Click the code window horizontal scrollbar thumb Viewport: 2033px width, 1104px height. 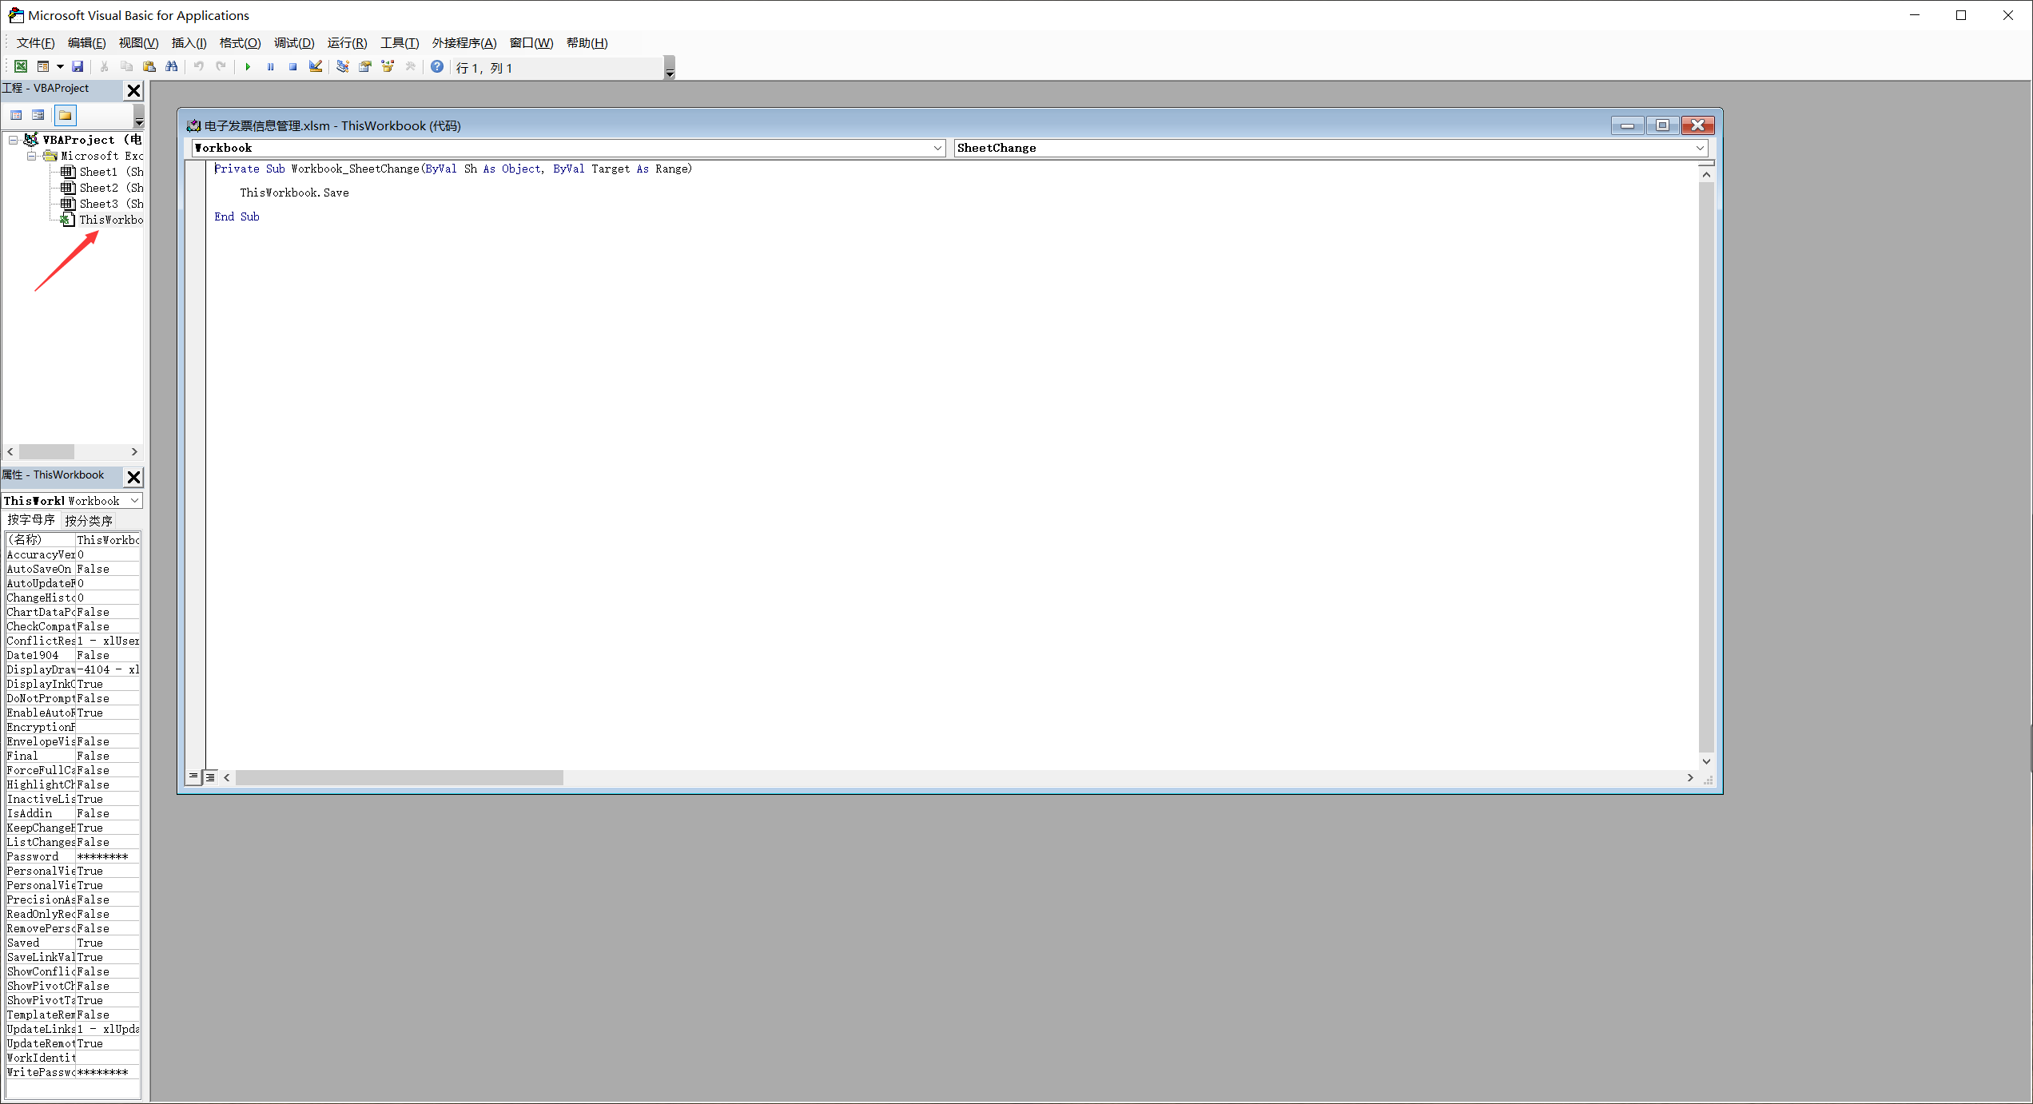(400, 778)
